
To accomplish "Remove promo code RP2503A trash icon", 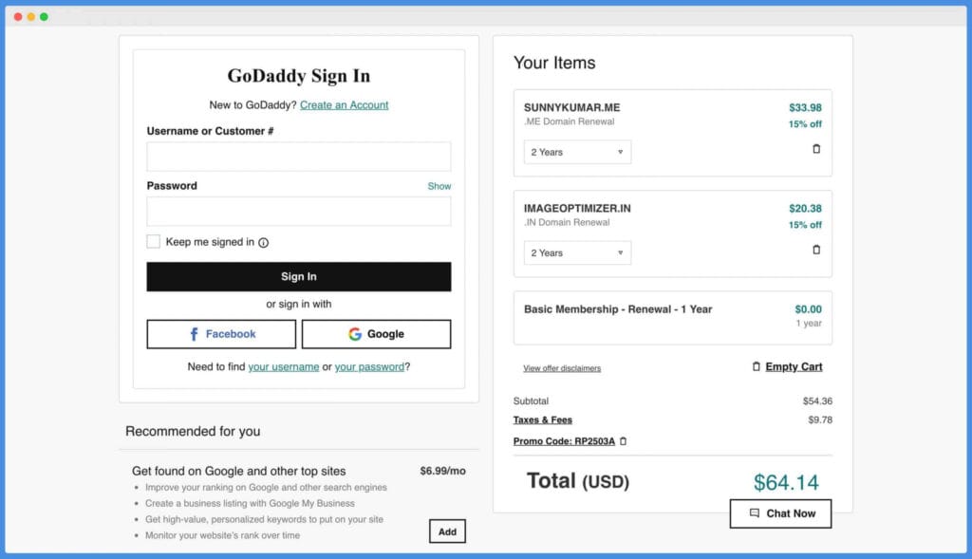I will point(623,441).
